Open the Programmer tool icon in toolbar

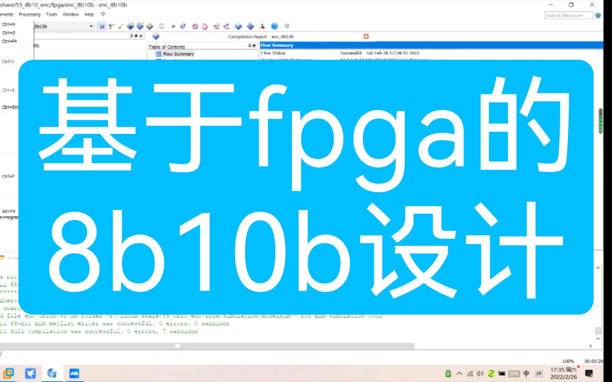pyautogui.click(x=250, y=26)
